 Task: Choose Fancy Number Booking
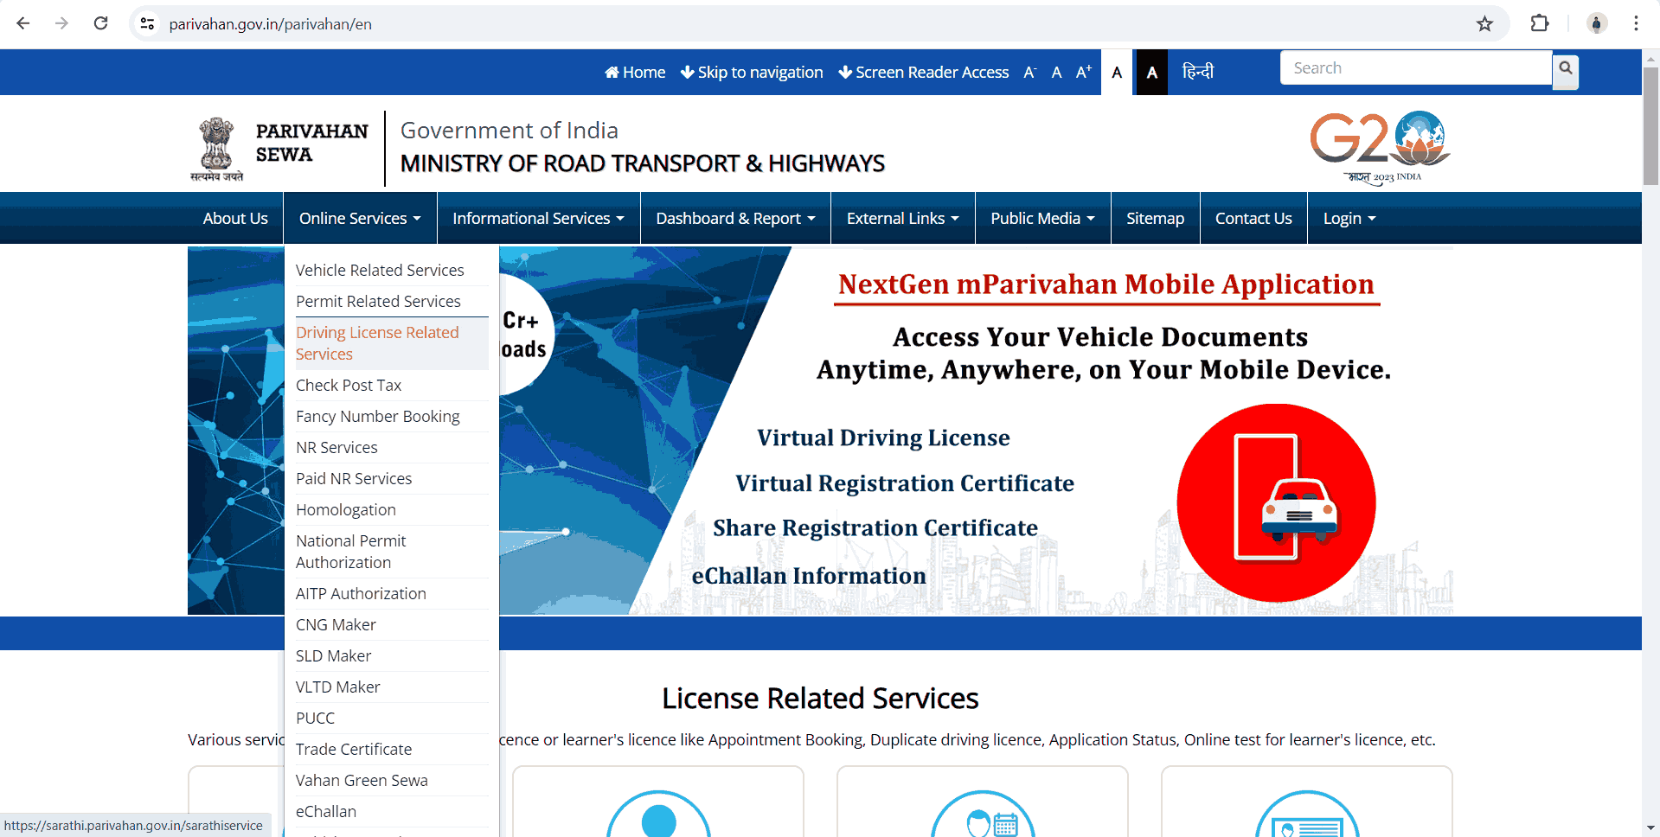[x=391, y=416]
